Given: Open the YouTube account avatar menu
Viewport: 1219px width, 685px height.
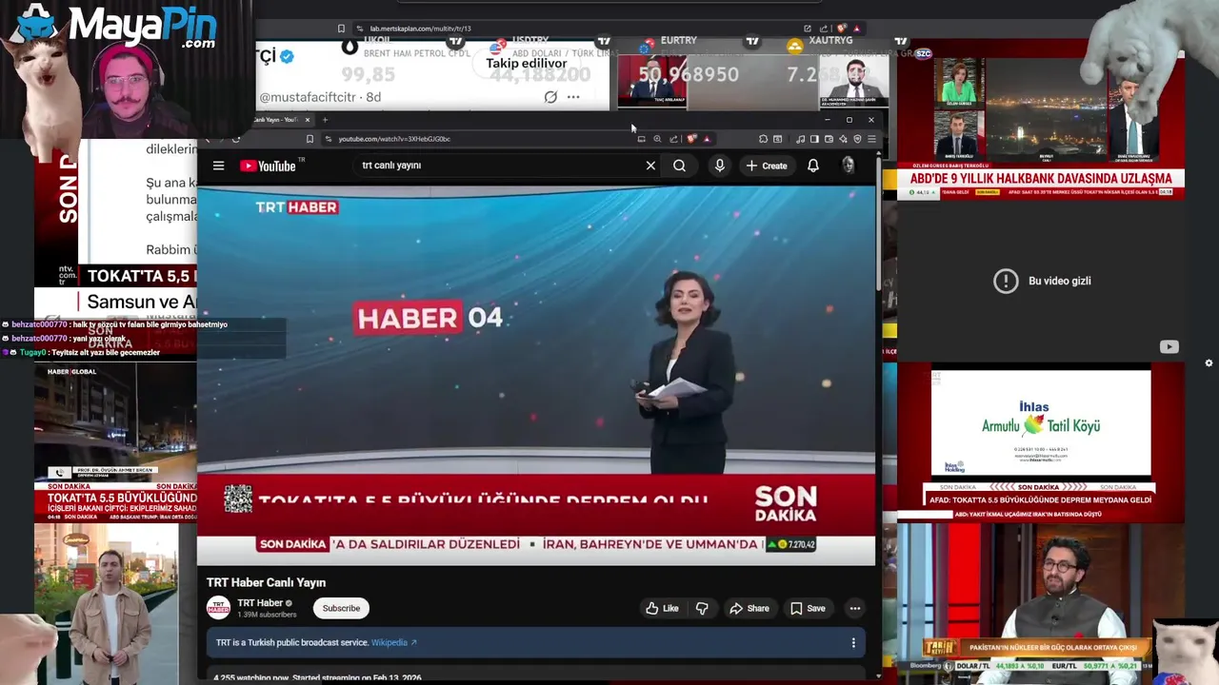Looking at the screenshot, I should pos(848,166).
